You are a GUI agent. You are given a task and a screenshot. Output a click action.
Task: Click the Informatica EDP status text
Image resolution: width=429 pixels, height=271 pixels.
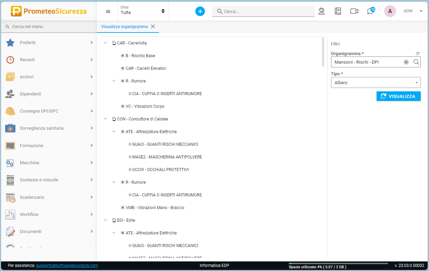[214, 266]
